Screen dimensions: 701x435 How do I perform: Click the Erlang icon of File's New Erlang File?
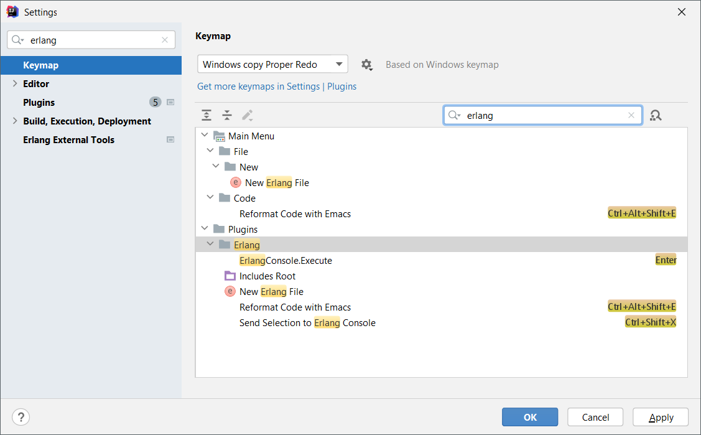236,182
